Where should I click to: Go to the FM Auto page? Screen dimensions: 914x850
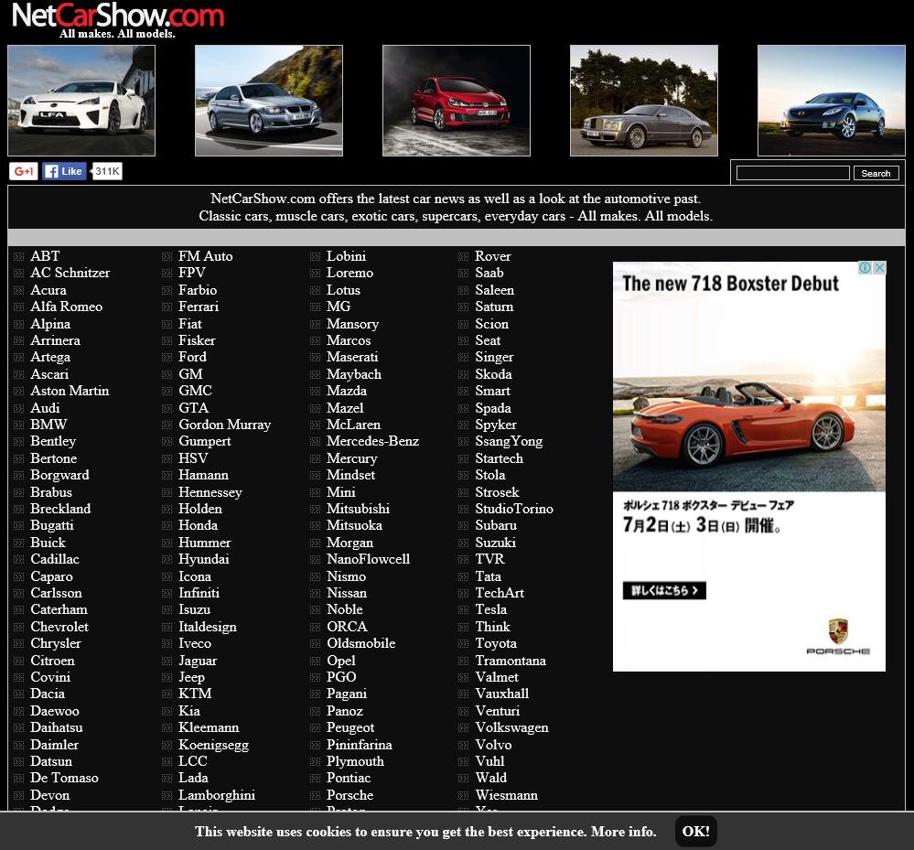[x=206, y=256]
